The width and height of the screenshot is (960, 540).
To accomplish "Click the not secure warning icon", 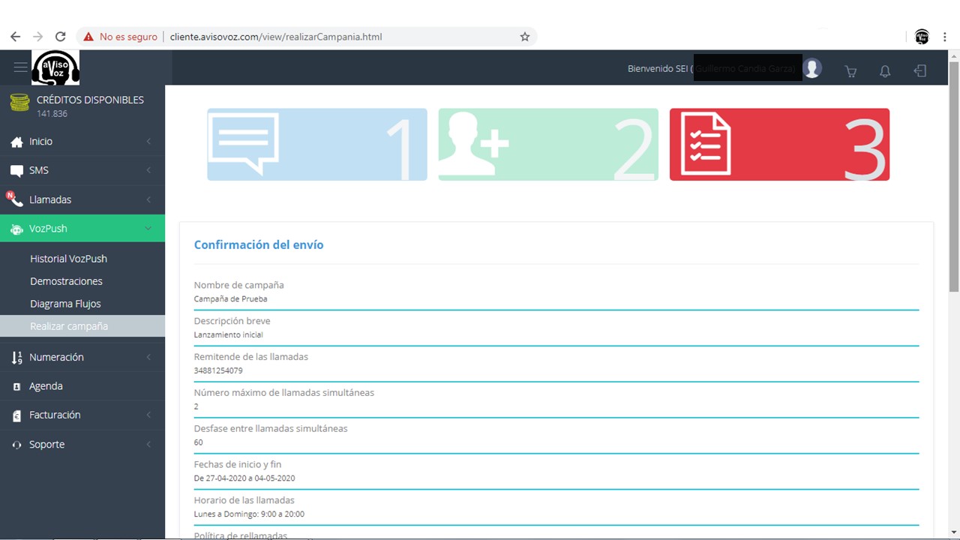I will click(x=88, y=37).
